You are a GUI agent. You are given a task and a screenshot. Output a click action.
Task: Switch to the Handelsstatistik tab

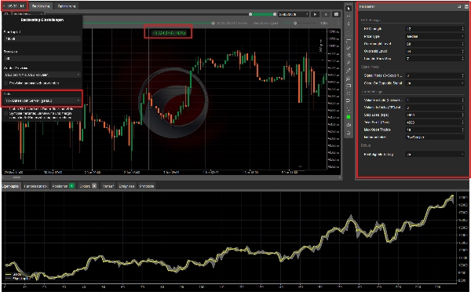(35, 186)
